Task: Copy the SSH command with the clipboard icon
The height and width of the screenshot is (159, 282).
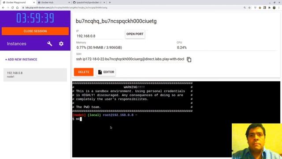Action: click(189, 60)
